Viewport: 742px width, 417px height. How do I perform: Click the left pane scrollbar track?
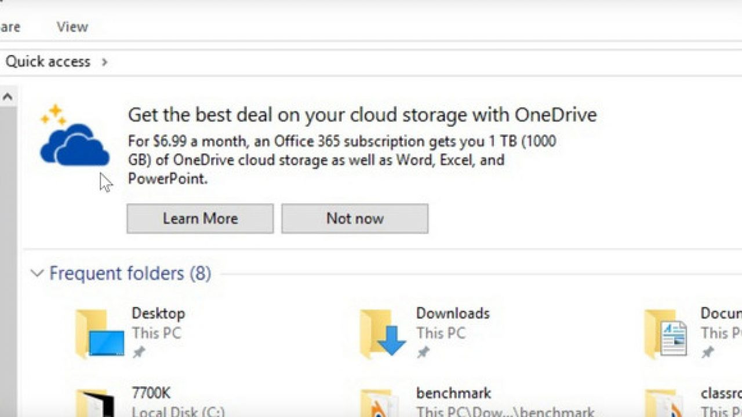[x=8, y=261]
